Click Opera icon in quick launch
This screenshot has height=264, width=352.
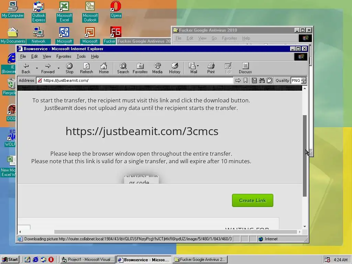point(51,260)
